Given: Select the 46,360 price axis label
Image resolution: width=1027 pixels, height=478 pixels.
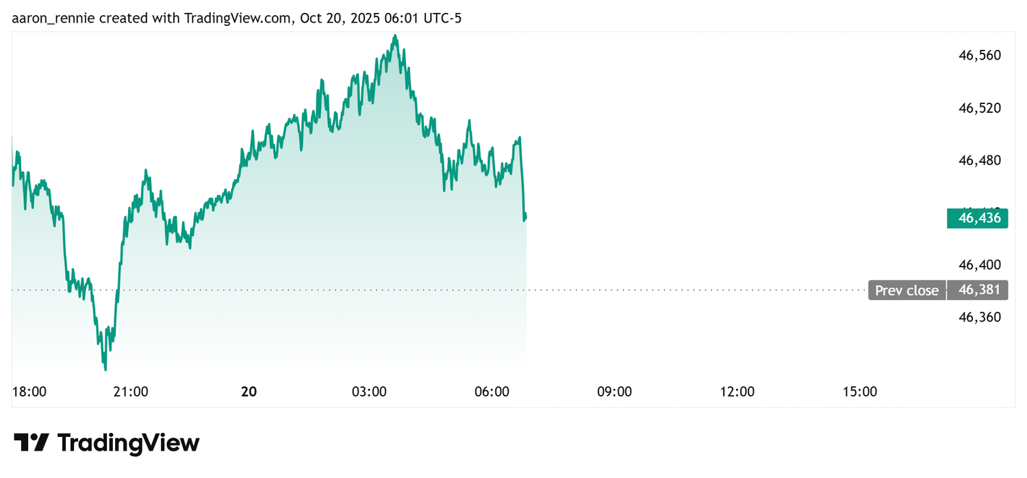Looking at the screenshot, I should 979,317.
